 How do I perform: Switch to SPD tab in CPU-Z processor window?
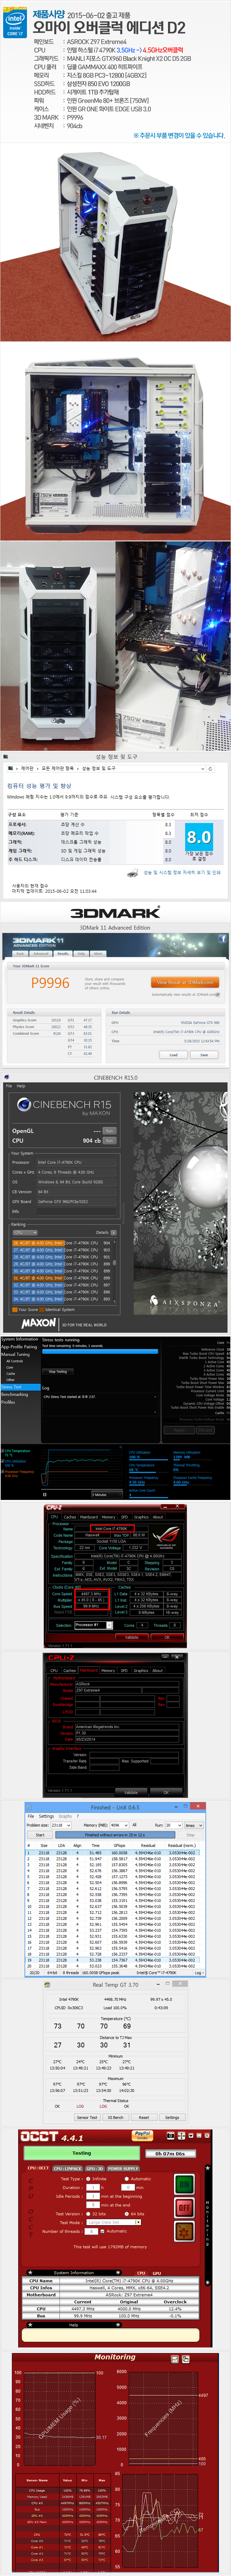pyautogui.click(x=124, y=1517)
